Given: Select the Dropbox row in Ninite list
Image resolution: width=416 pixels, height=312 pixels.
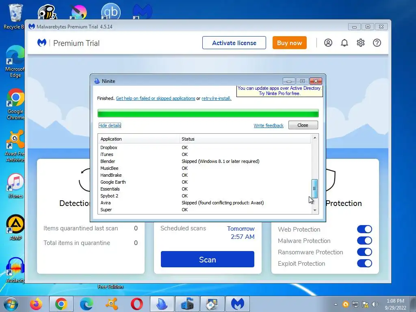Looking at the screenshot, I should 205,147.
